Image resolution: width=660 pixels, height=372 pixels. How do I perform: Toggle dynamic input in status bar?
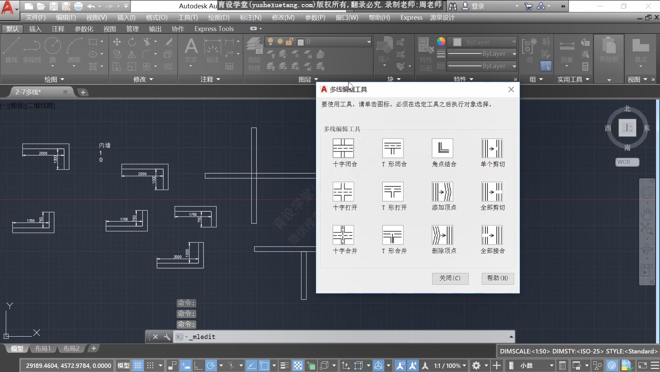[x=185, y=365]
